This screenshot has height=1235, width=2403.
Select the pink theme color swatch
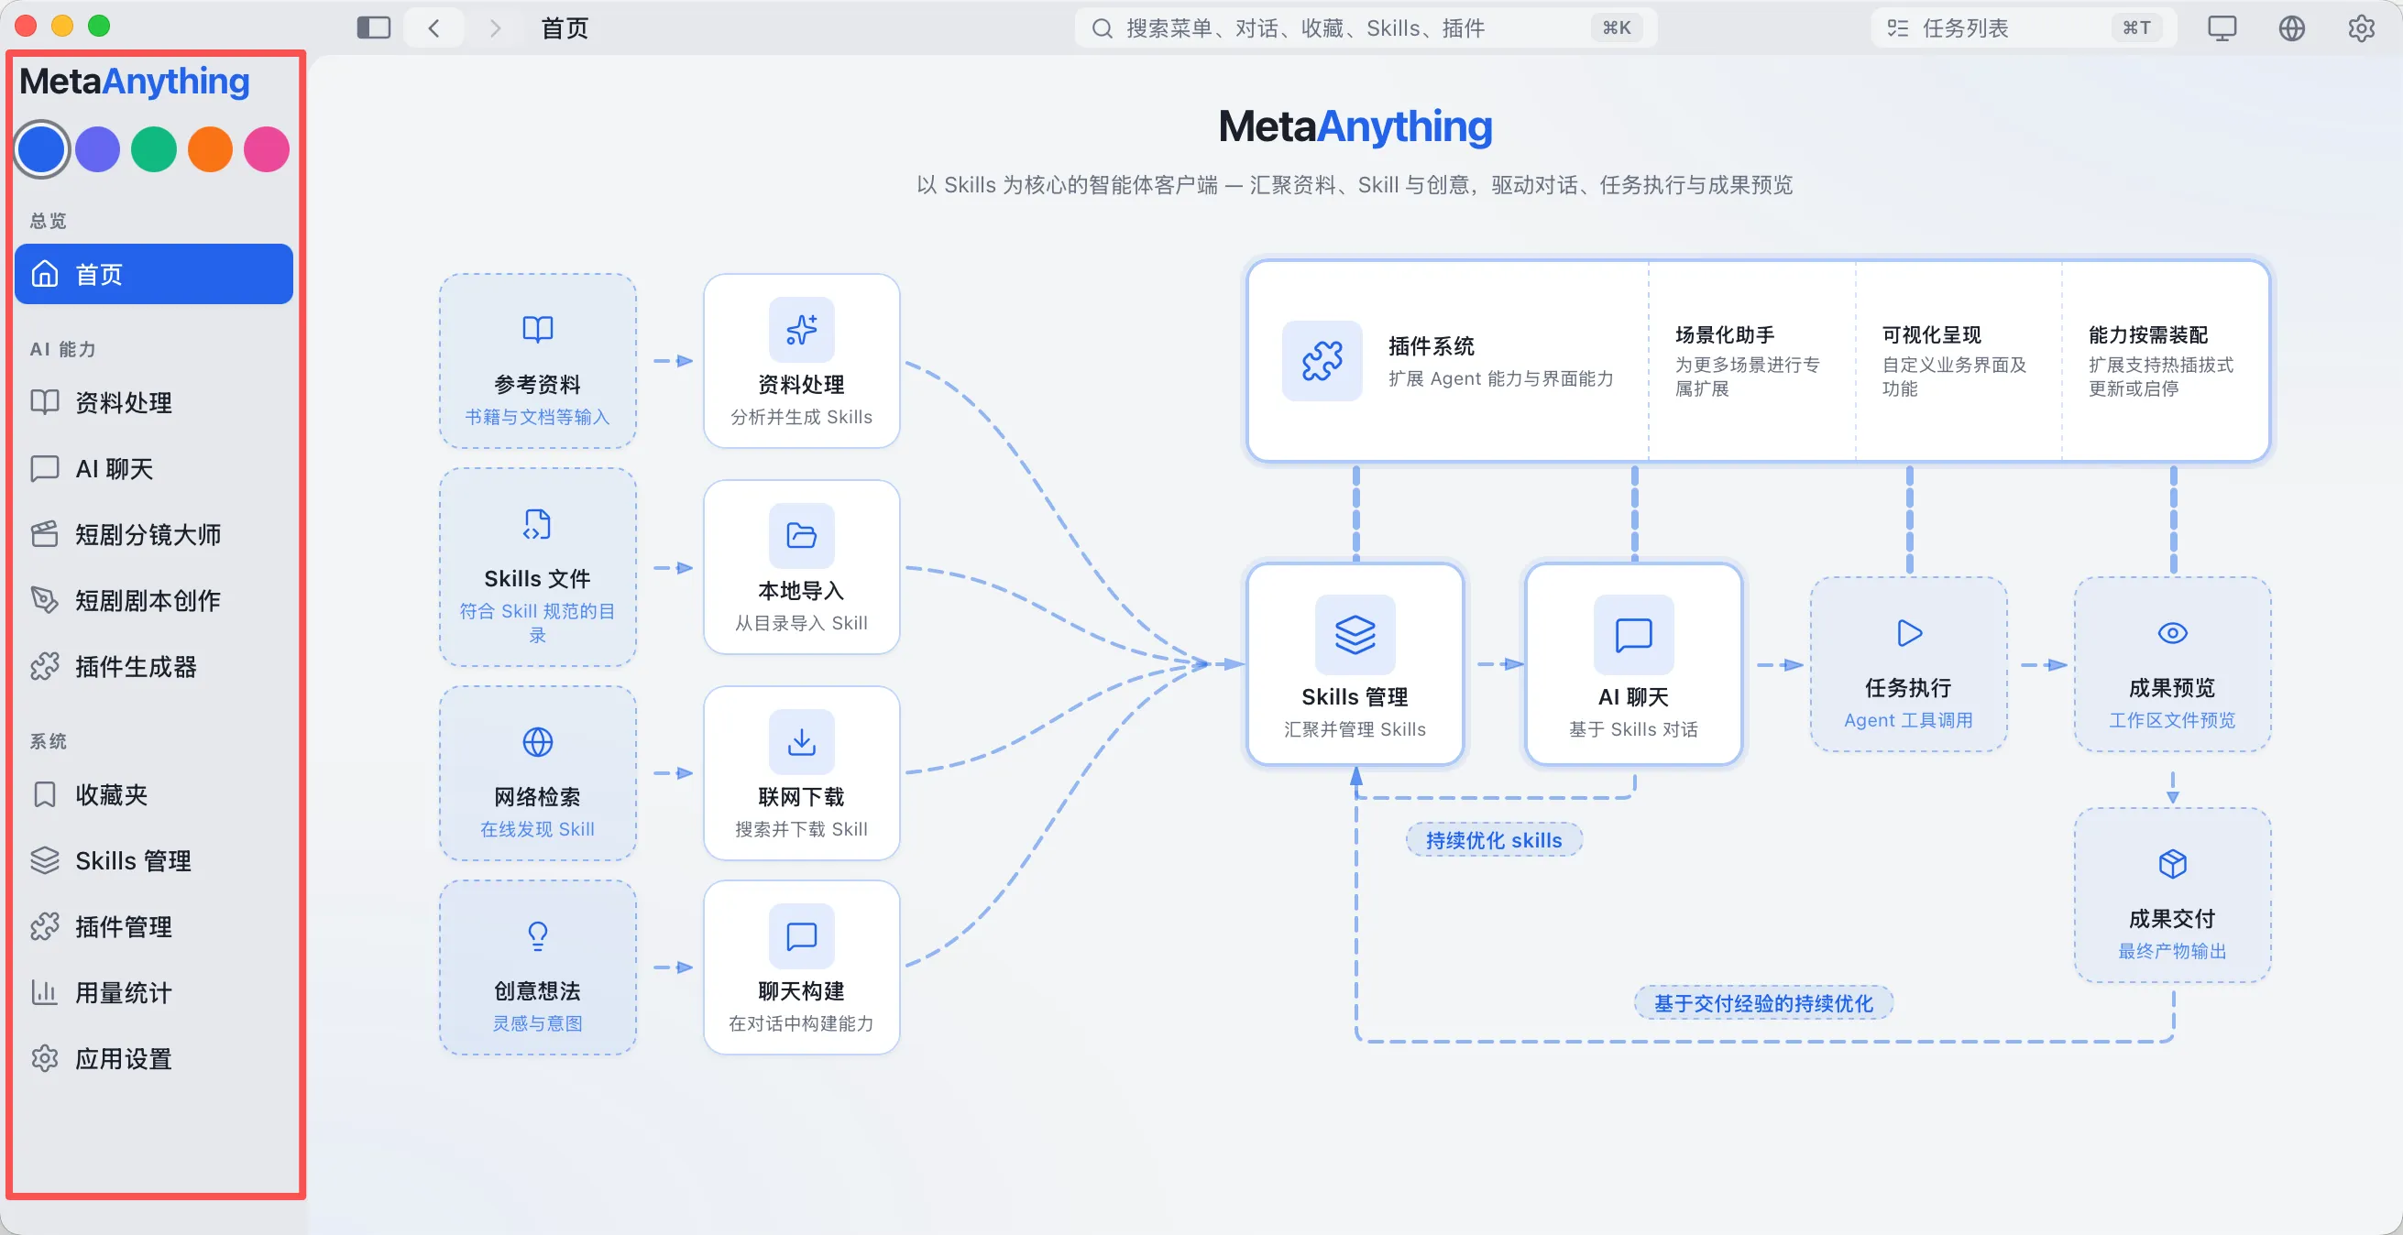pyautogui.click(x=267, y=149)
